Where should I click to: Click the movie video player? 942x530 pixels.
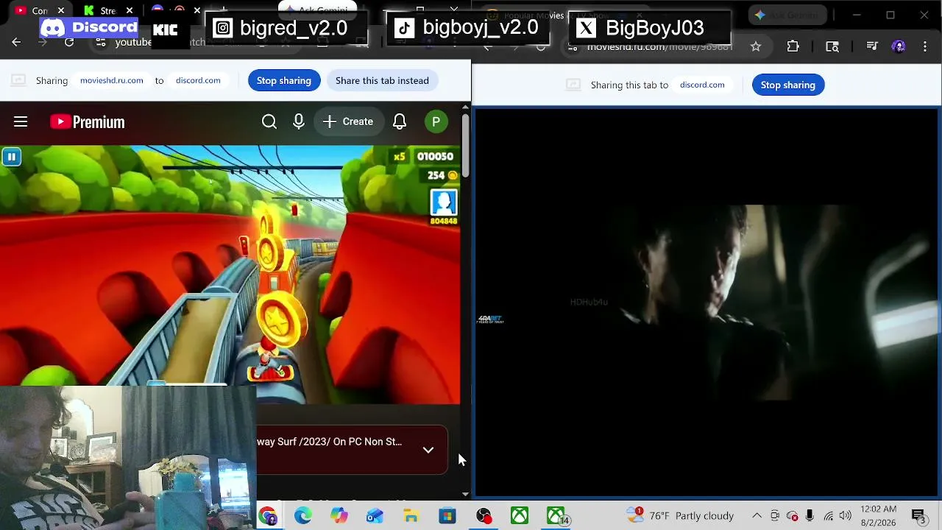click(707, 303)
